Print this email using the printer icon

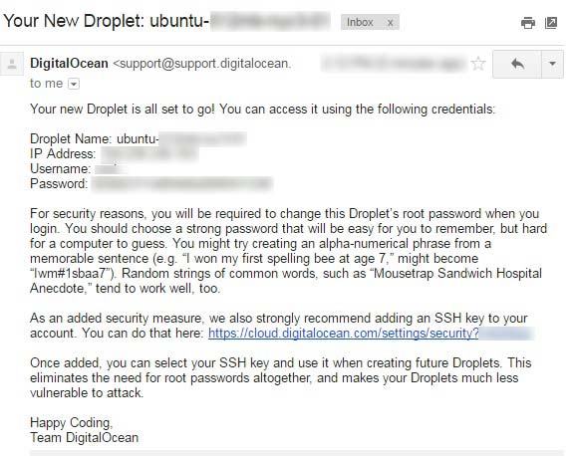pyautogui.click(x=527, y=23)
